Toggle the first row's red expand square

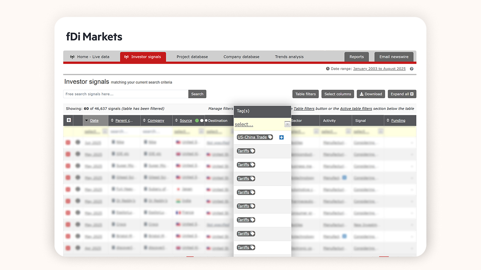tap(68, 142)
